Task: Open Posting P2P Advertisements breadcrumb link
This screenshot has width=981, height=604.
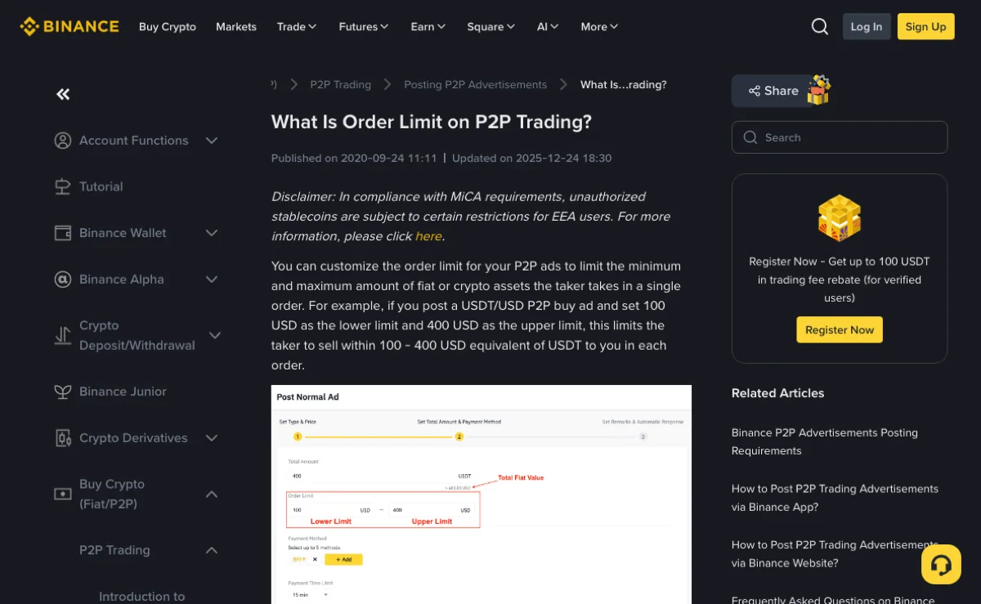Action: (476, 84)
